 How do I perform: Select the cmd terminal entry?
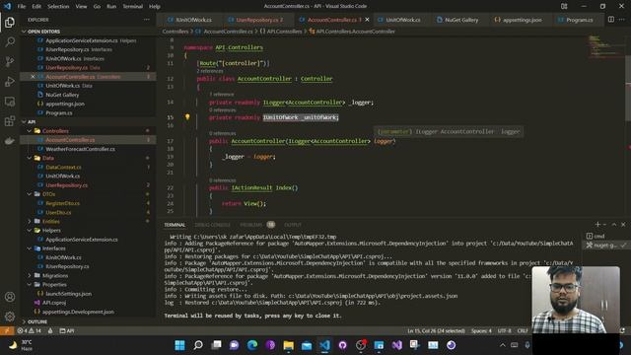604,236
